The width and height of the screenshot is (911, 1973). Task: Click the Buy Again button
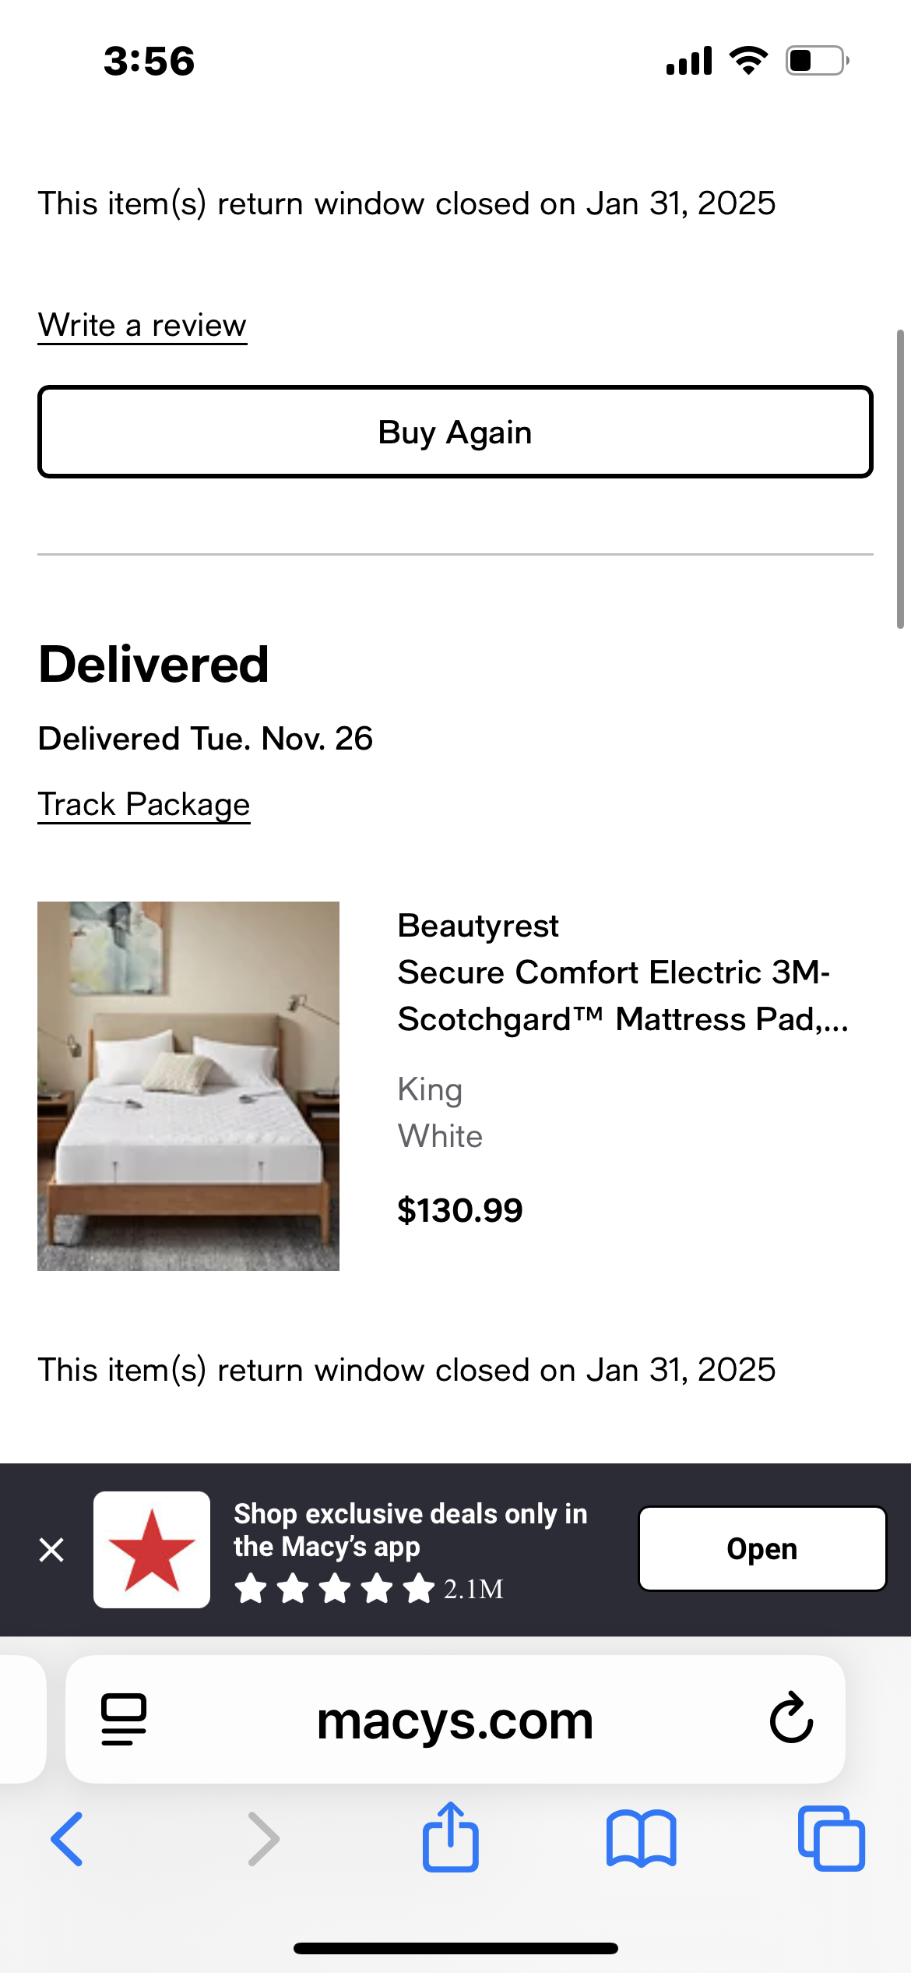tap(455, 432)
